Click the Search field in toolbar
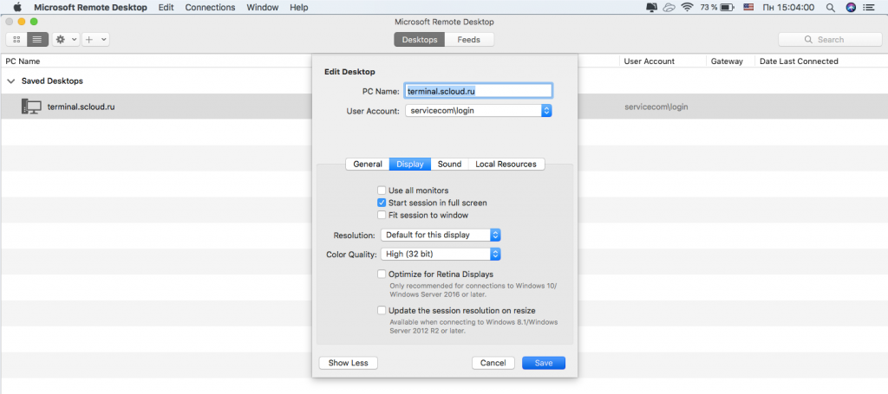 [x=830, y=40]
